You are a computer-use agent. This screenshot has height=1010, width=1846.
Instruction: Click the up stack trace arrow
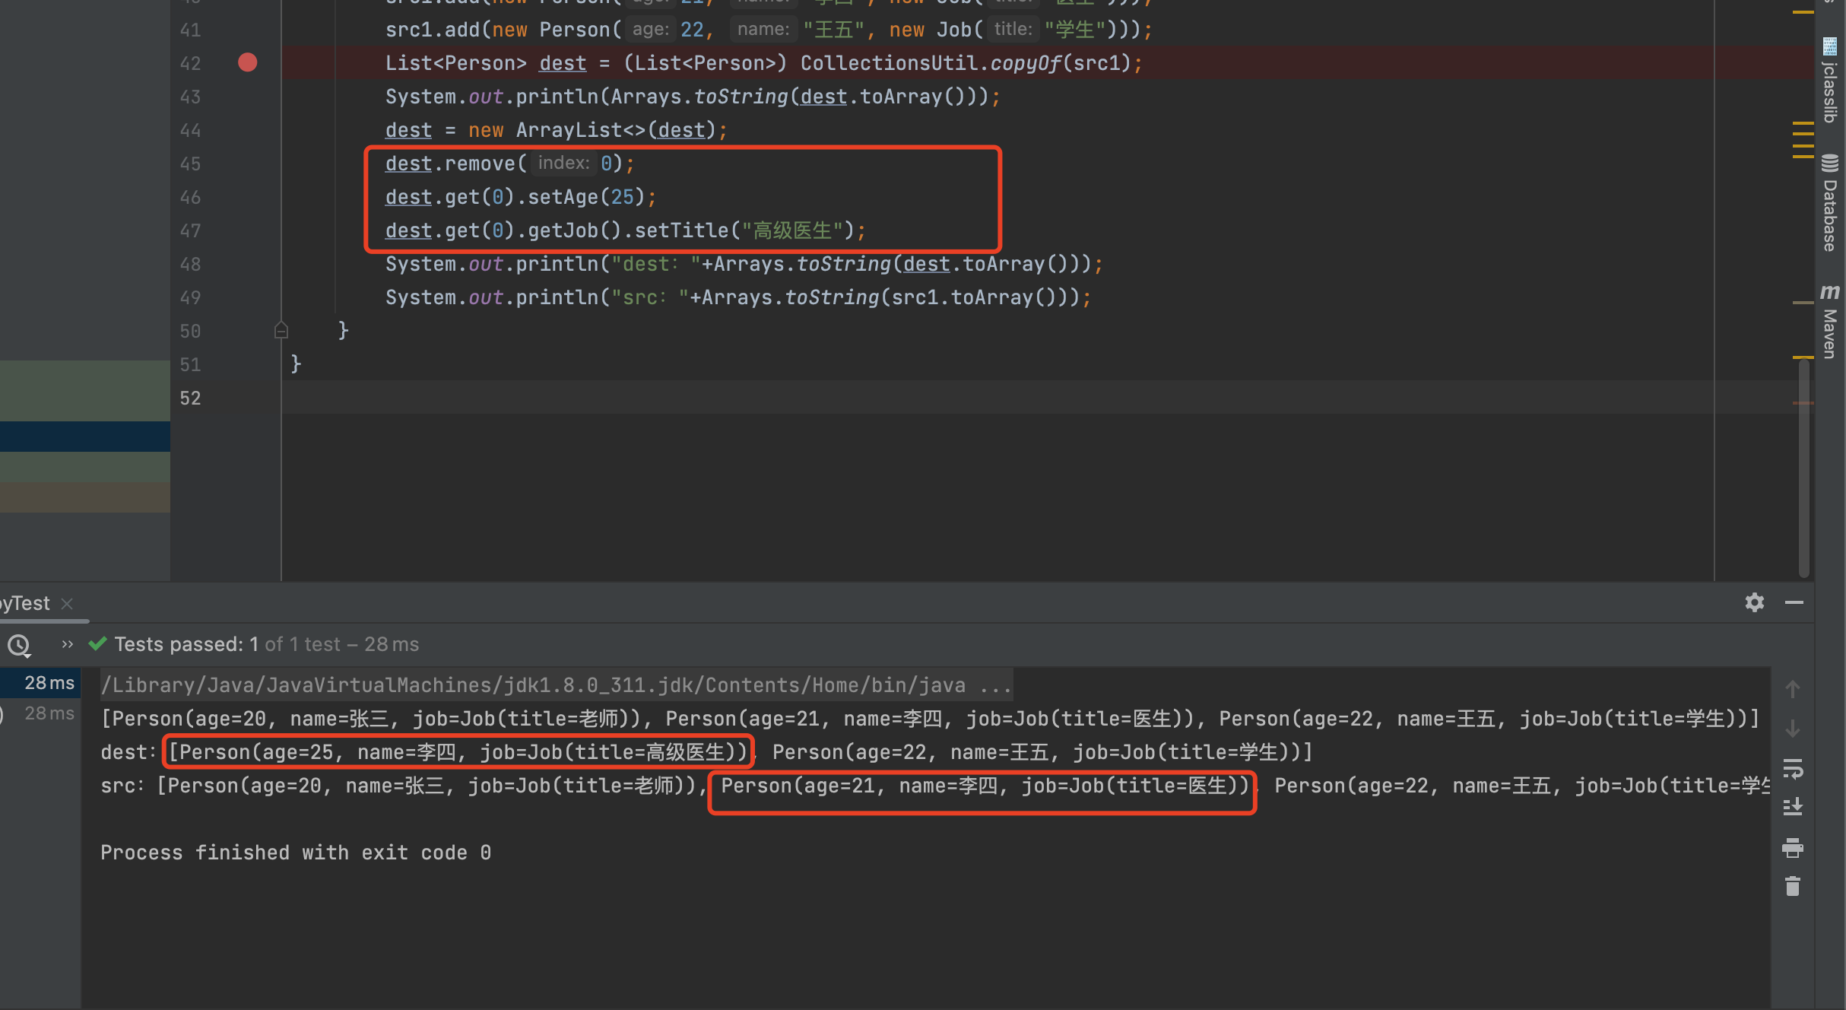(1792, 689)
